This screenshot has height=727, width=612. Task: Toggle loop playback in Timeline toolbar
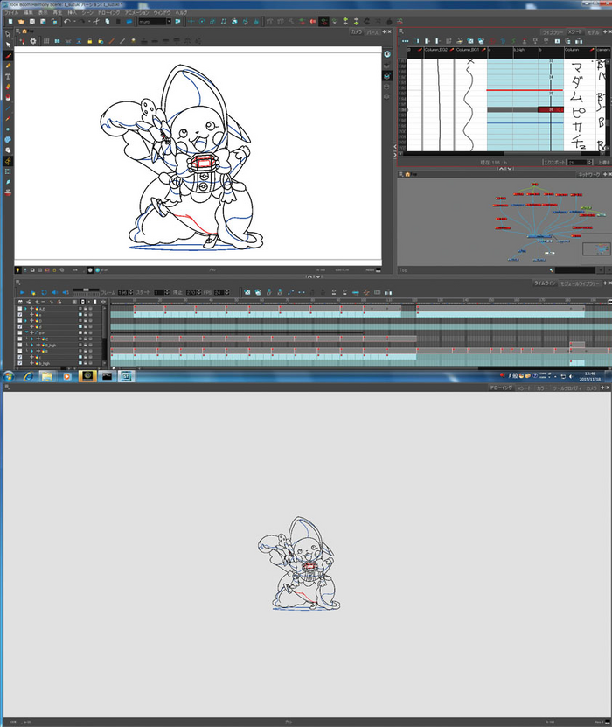click(44, 292)
